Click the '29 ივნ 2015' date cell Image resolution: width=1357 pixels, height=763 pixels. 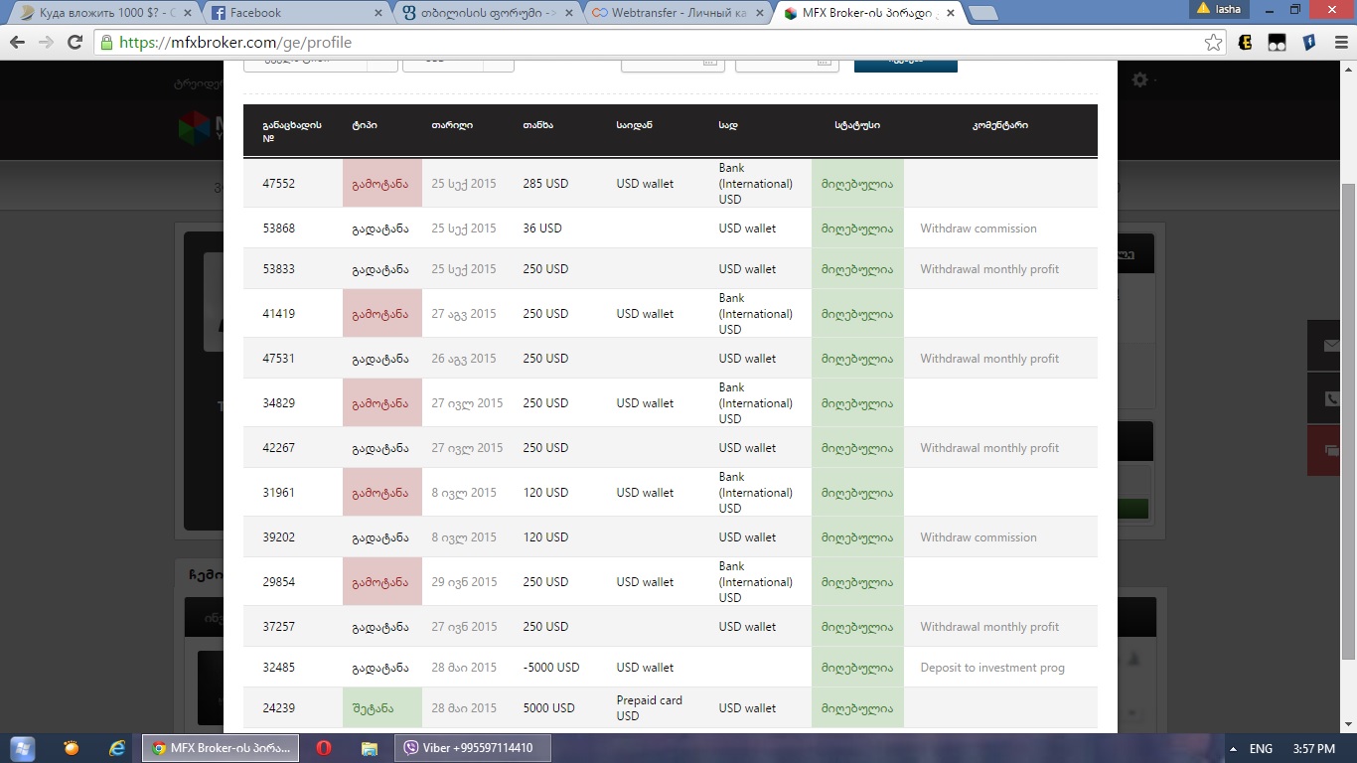(465, 582)
